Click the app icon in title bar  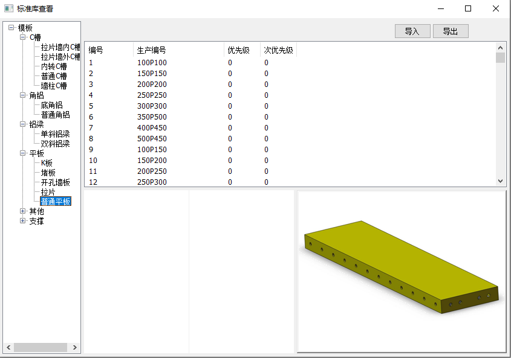coord(8,8)
